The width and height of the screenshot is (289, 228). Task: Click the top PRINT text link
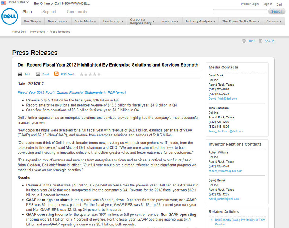coord(251,41)
